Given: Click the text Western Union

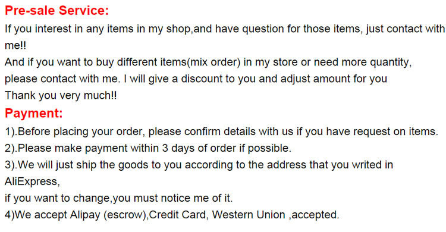Looking at the screenshot, I should [x=249, y=215].
